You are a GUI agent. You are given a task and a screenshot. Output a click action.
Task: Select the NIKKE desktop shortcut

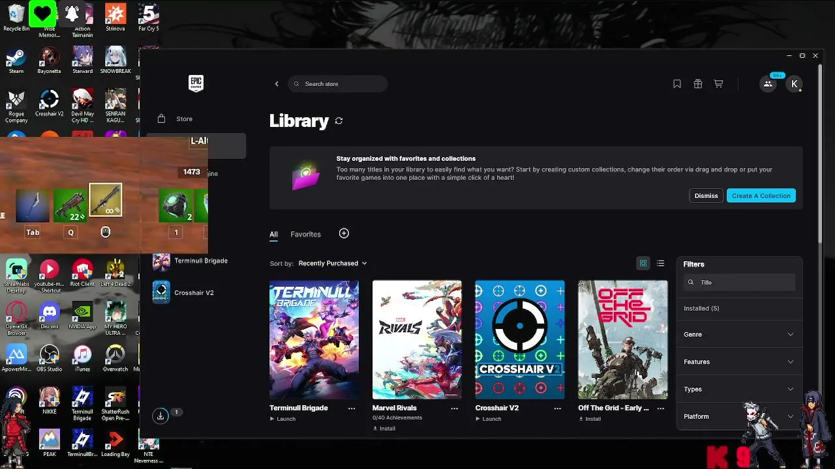point(50,401)
